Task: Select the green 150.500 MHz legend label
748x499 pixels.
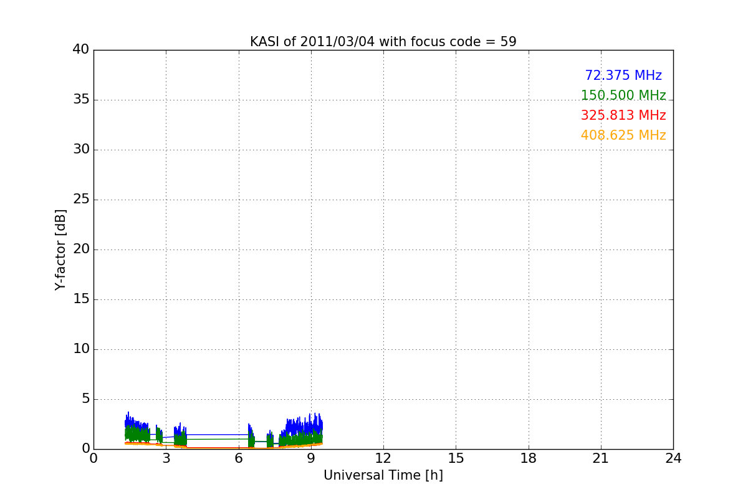Action: point(623,95)
